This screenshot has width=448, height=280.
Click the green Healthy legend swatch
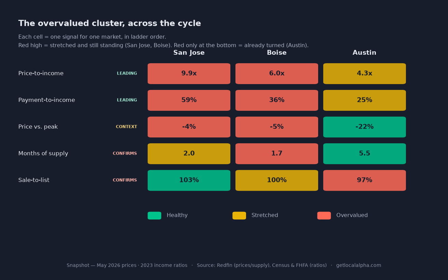[x=154, y=215]
